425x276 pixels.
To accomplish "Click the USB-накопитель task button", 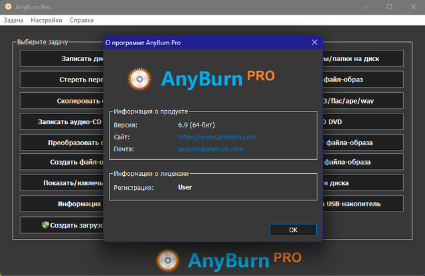I will coord(363,204).
